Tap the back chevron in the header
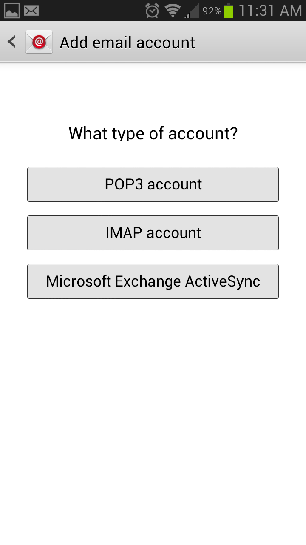The height and width of the screenshot is (545, 306). tap(12, 42)
